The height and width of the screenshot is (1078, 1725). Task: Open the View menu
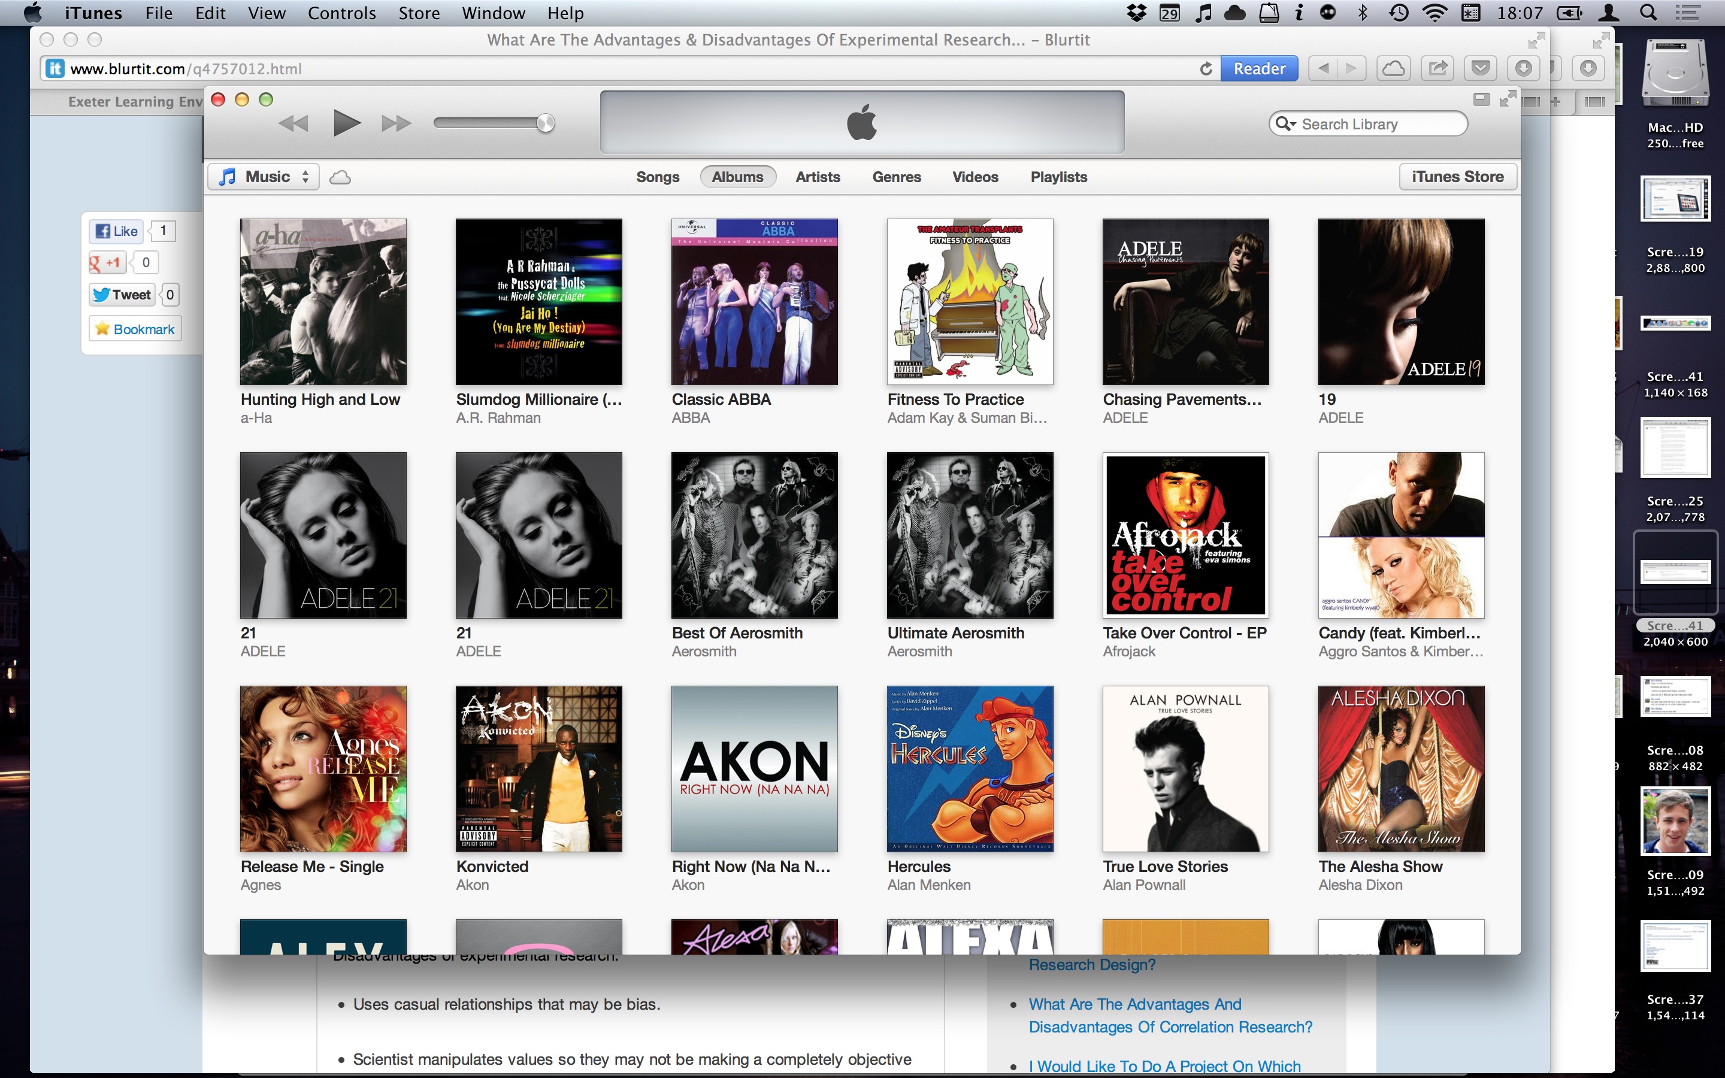(x=267, y=13)
